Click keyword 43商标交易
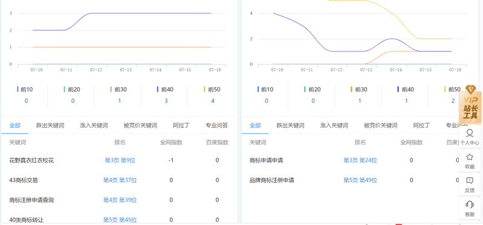 coord(24,180)
